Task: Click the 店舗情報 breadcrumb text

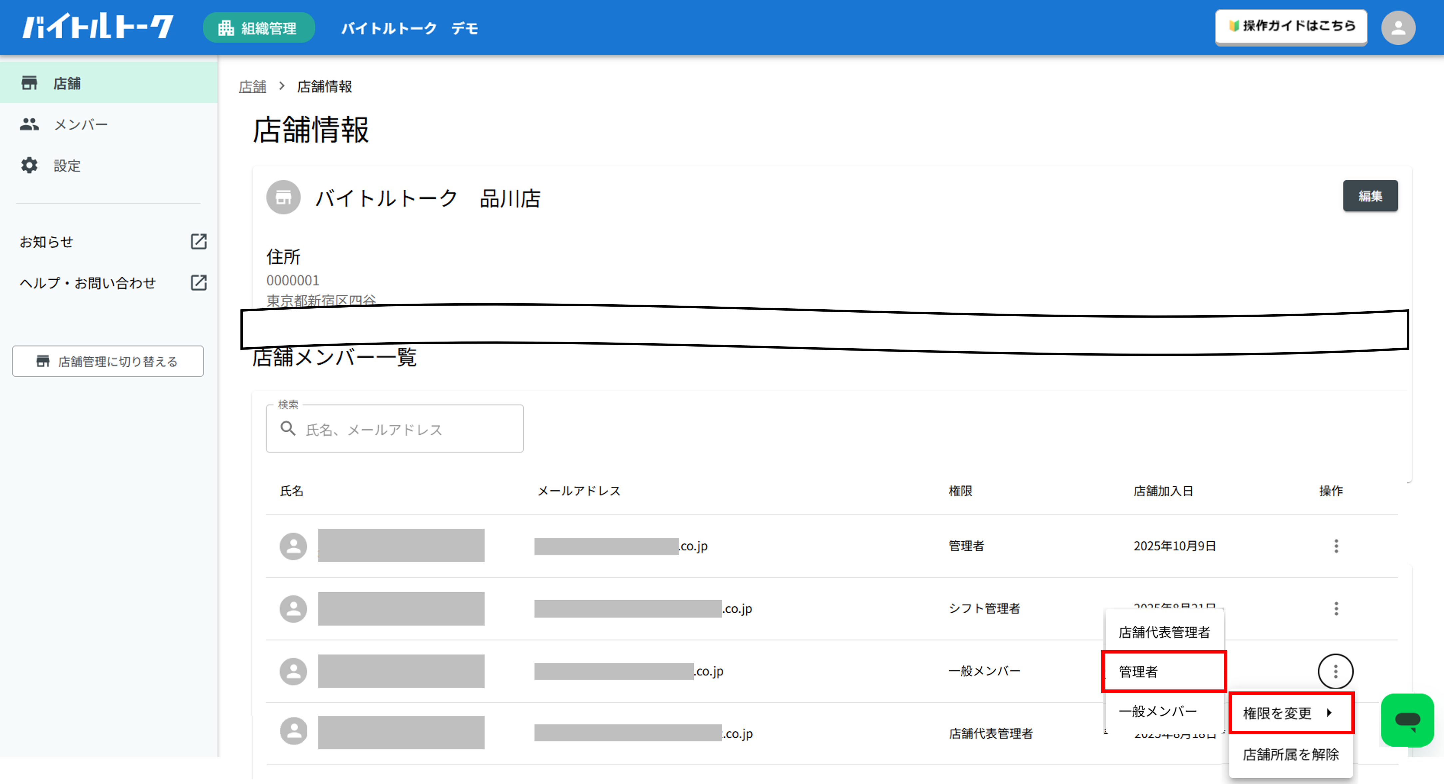Action: [324, 86]
